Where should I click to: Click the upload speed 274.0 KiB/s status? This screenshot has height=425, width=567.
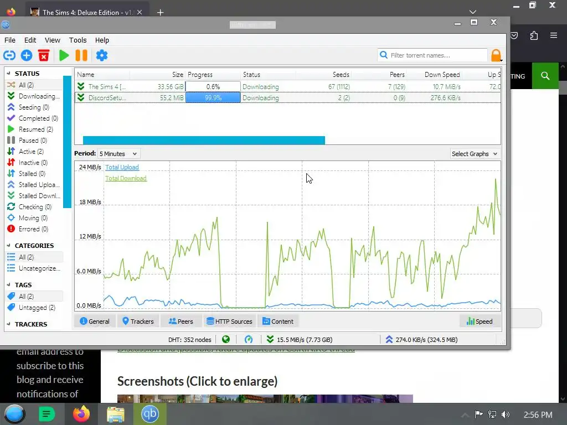[421, 340]
